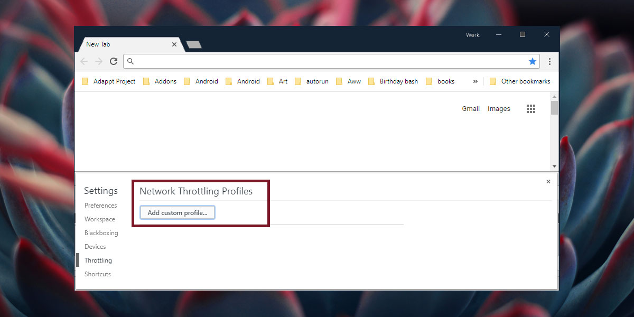634x317 pixels.
Task: Reload the page with refresh icon
Action: pos(114,61)
